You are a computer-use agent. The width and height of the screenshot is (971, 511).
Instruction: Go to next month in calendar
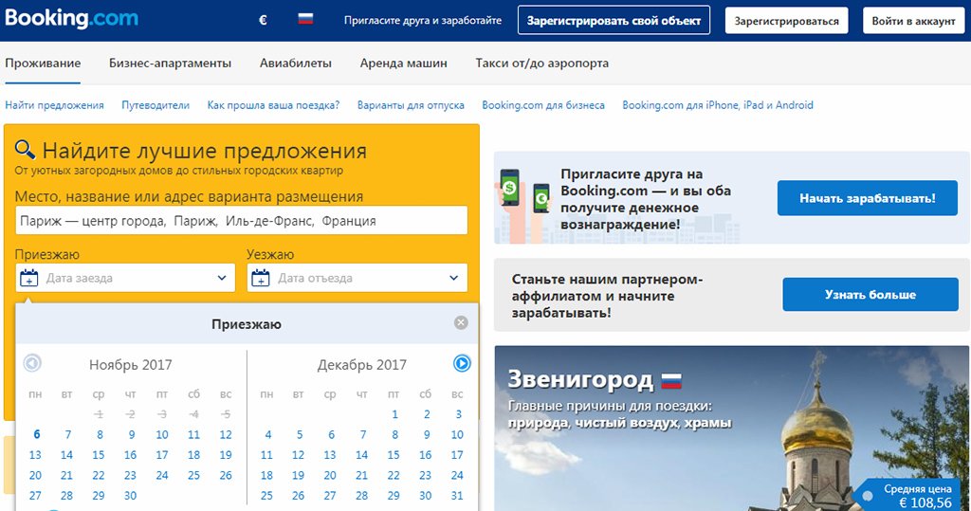point(462,363)
